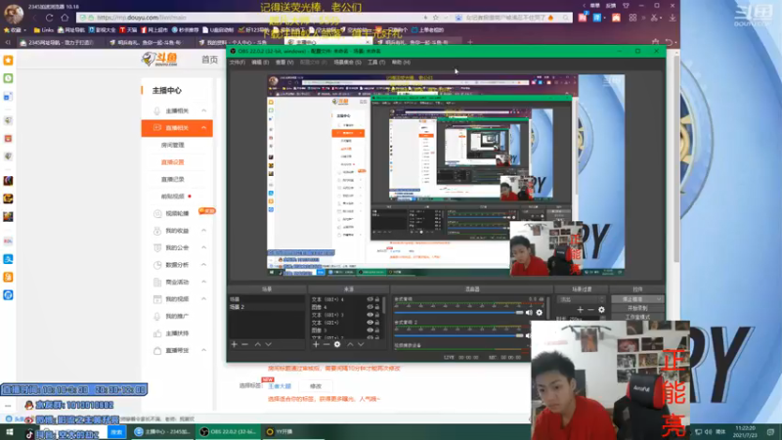Click 工作室模式 button in OBS controls
This screenshot has height=440, width=782.
[x=637, y=317]
